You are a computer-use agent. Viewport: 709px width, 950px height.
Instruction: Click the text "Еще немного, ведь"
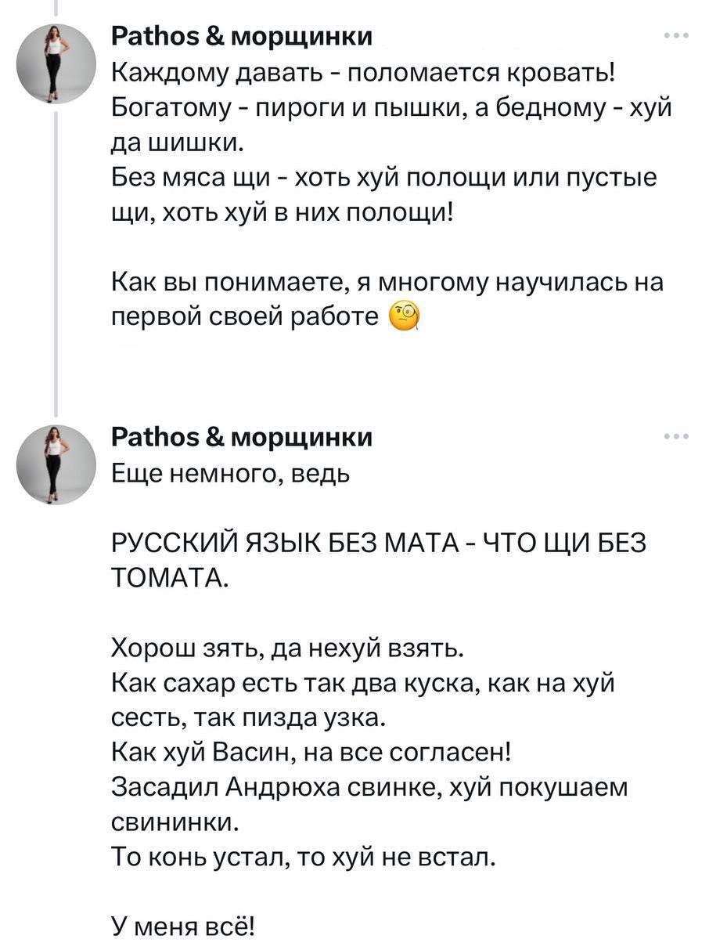point(232,473)
